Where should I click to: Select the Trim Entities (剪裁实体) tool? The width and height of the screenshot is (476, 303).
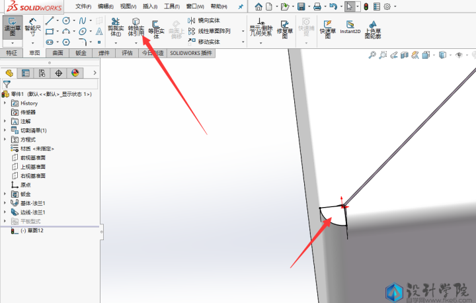pyautogui.click(x=115, y=28)
